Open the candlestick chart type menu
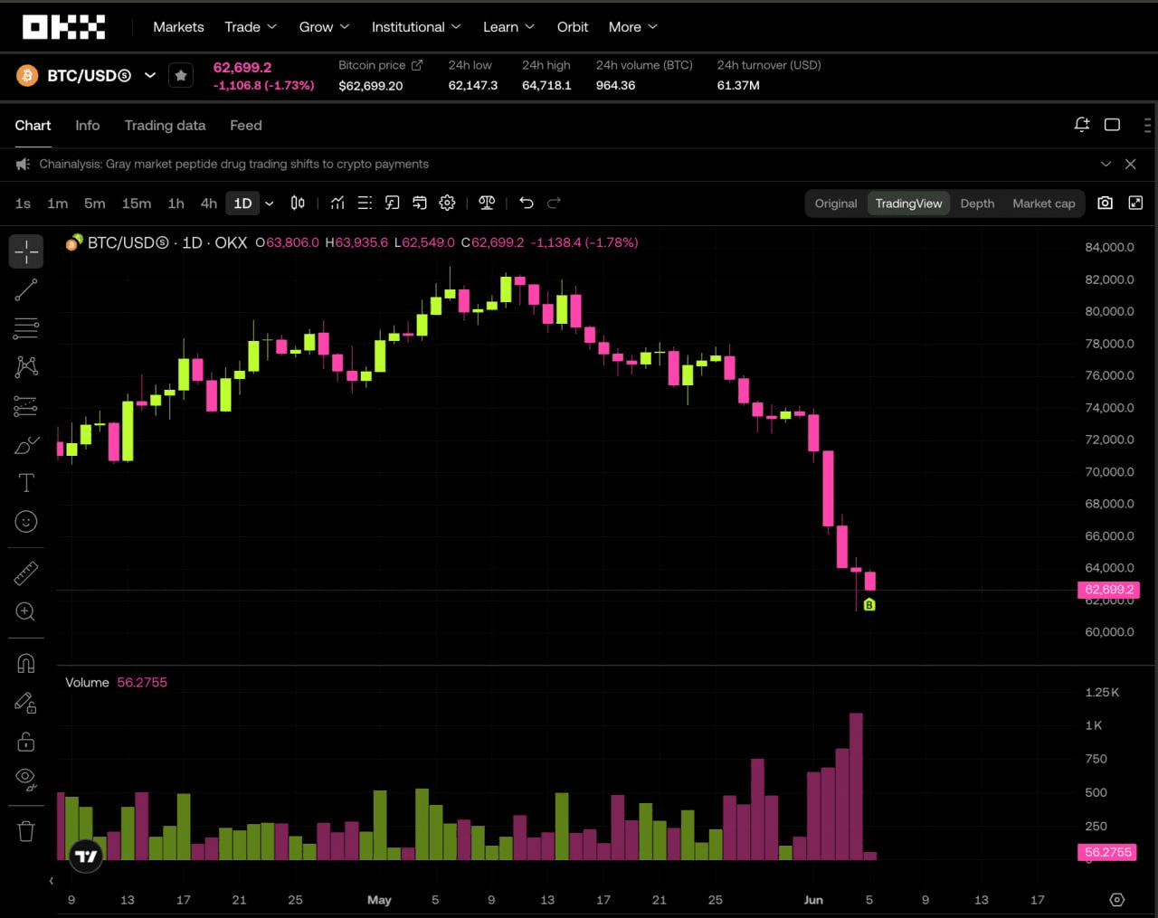1158x918 pixels. click(298, 203)
